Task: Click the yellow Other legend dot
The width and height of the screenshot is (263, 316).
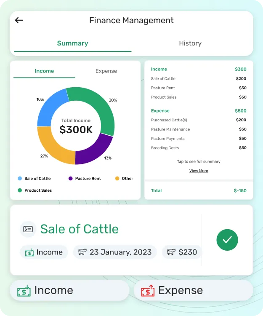Action: pyautogui.click(x=117, y=179)
